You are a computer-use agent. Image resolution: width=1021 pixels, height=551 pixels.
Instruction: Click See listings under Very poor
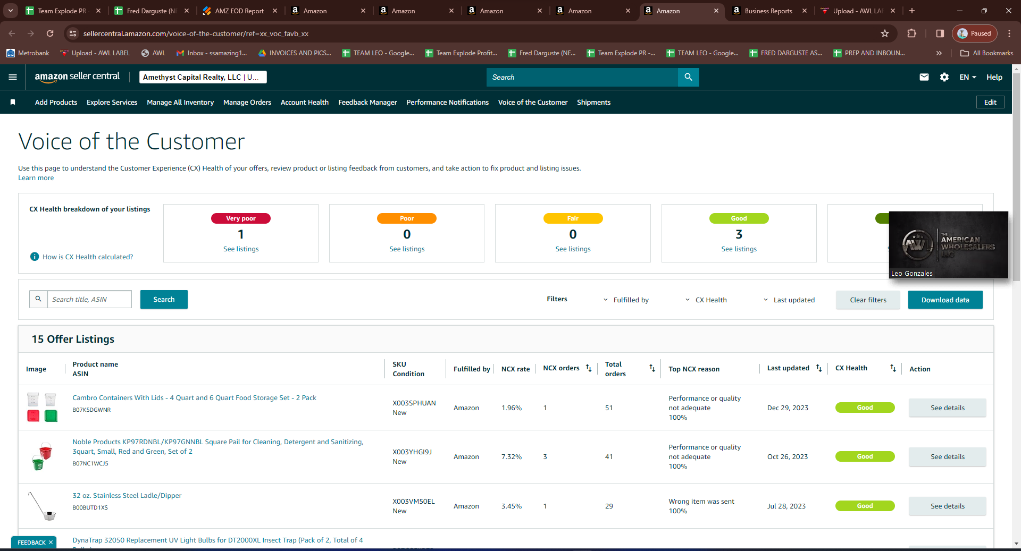click(x=241, y=249)
